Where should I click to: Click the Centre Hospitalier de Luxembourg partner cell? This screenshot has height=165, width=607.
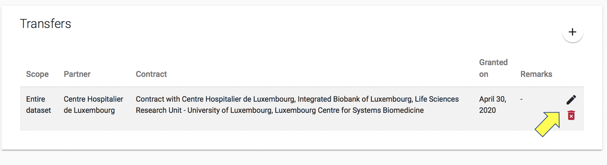(93, 105)
